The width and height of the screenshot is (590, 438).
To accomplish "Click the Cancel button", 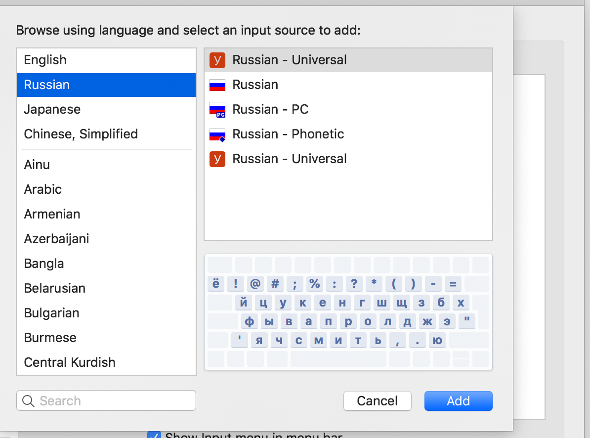I will (x=377, y=400).
